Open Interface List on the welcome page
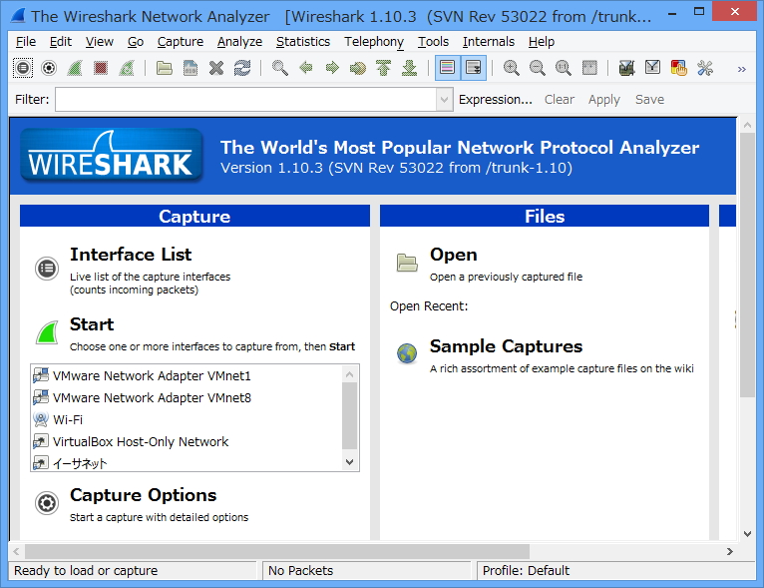Viewport: 764px width, 588px height. click(x=131, y=255)
